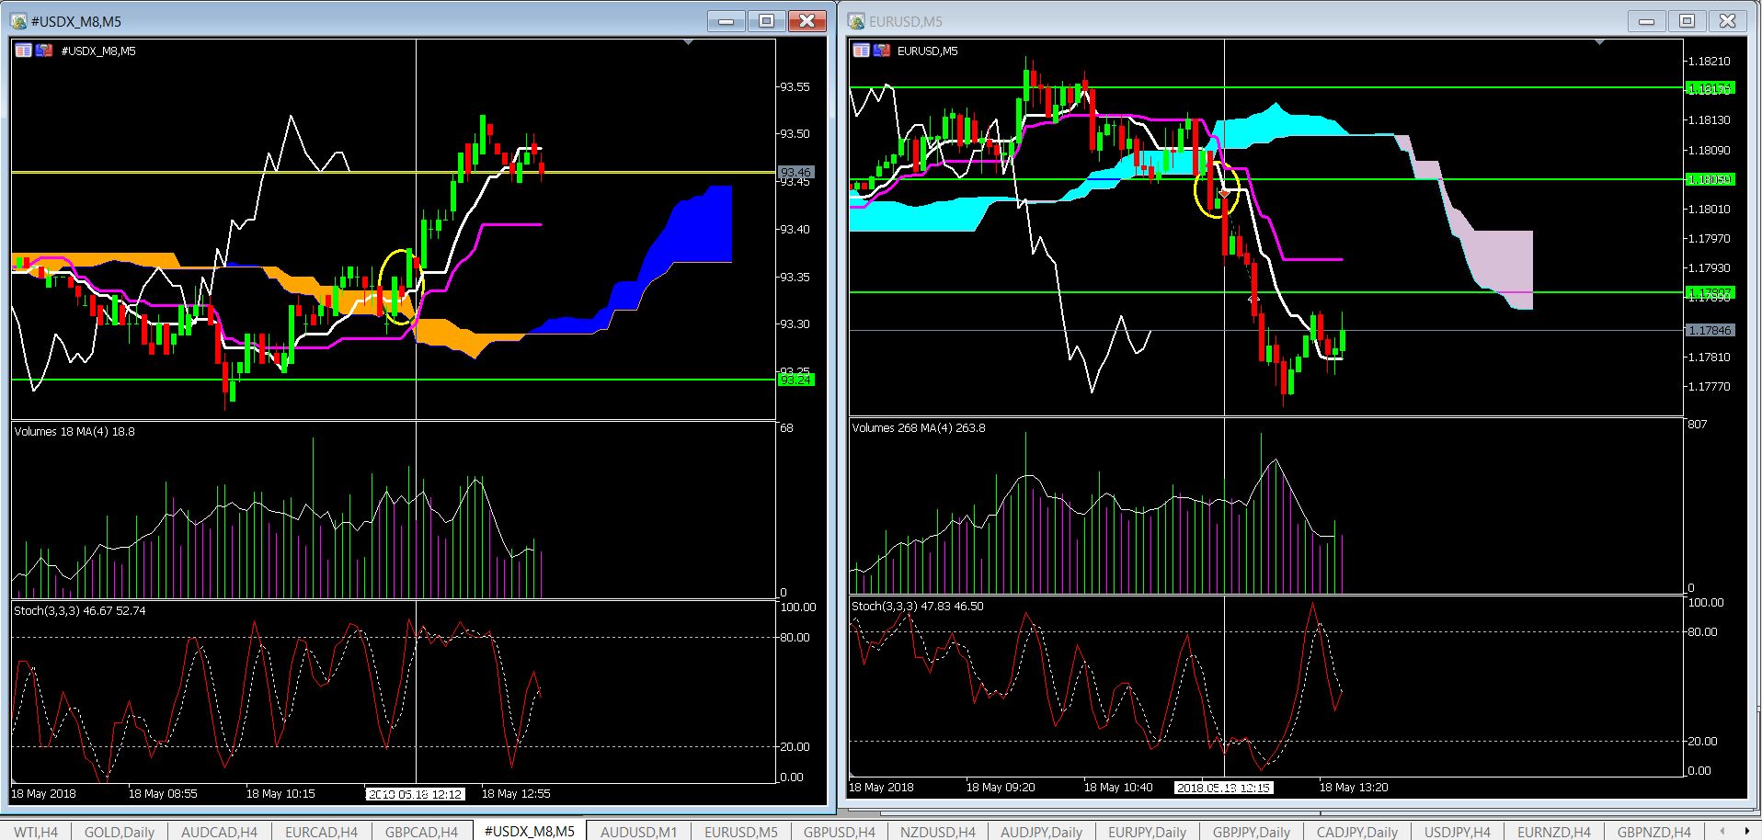Click the 'Volumes 268 MA(4) 263.8' indicator label

[919, 428]
